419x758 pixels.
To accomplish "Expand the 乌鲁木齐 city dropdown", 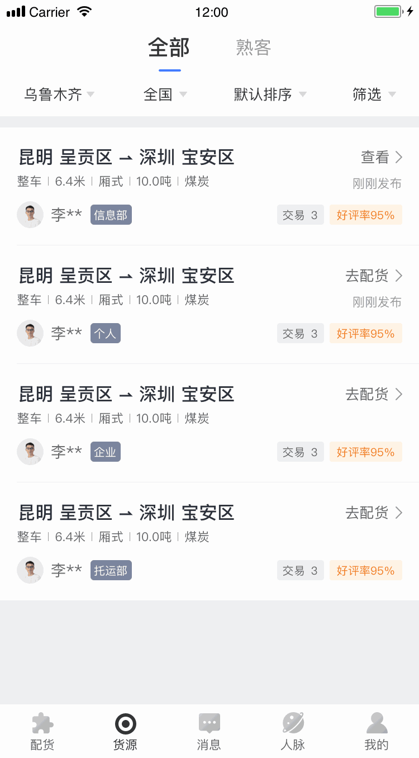I will 59,94.
